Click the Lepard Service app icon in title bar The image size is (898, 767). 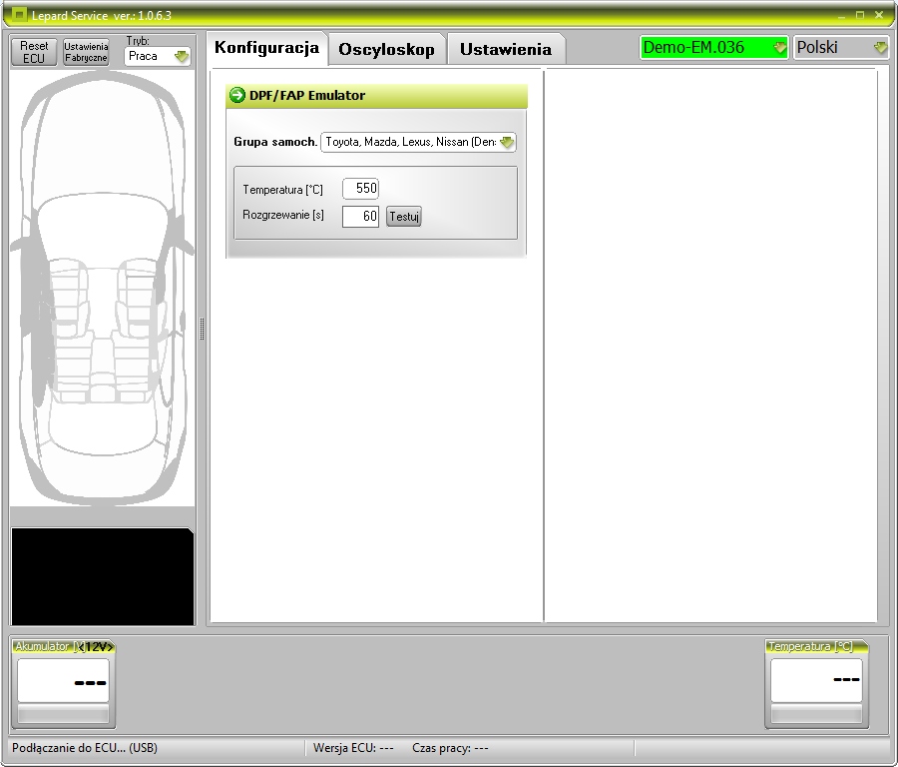19,14
